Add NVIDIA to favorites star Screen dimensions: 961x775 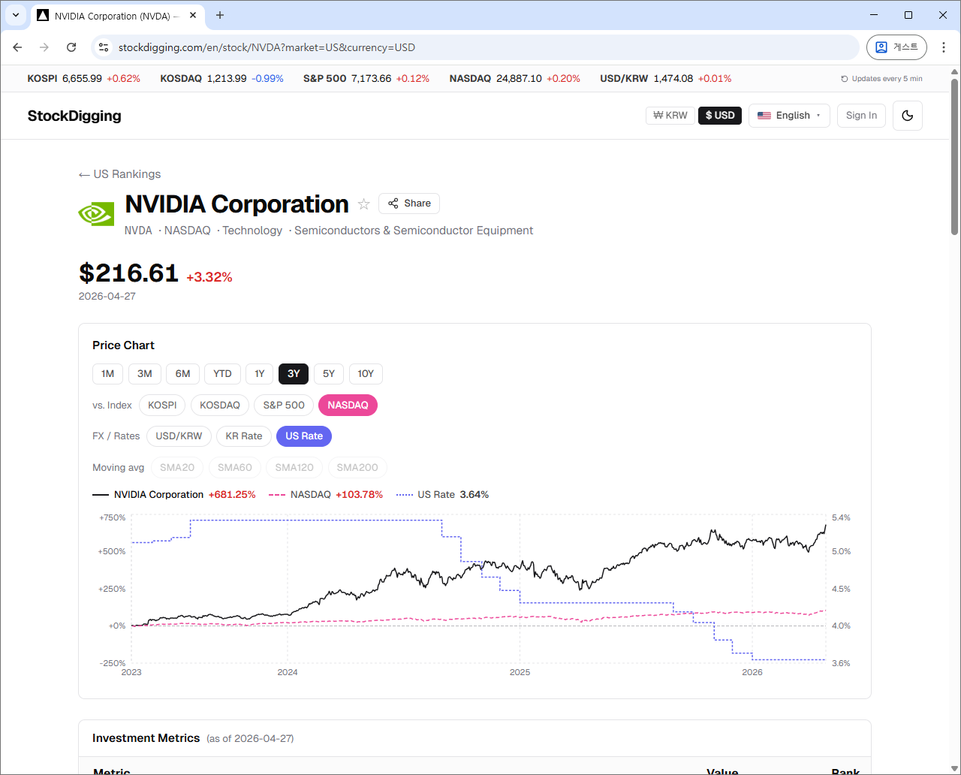pyautogui.click(x=364, y=204)
